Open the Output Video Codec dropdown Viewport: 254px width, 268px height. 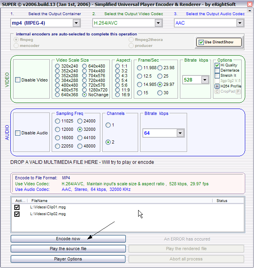coord(158,23)
